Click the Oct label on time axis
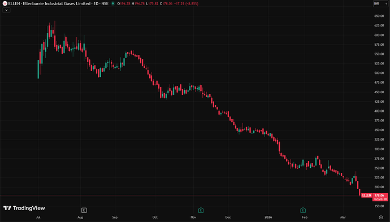The image size is (390, 222). click(155, 217)
